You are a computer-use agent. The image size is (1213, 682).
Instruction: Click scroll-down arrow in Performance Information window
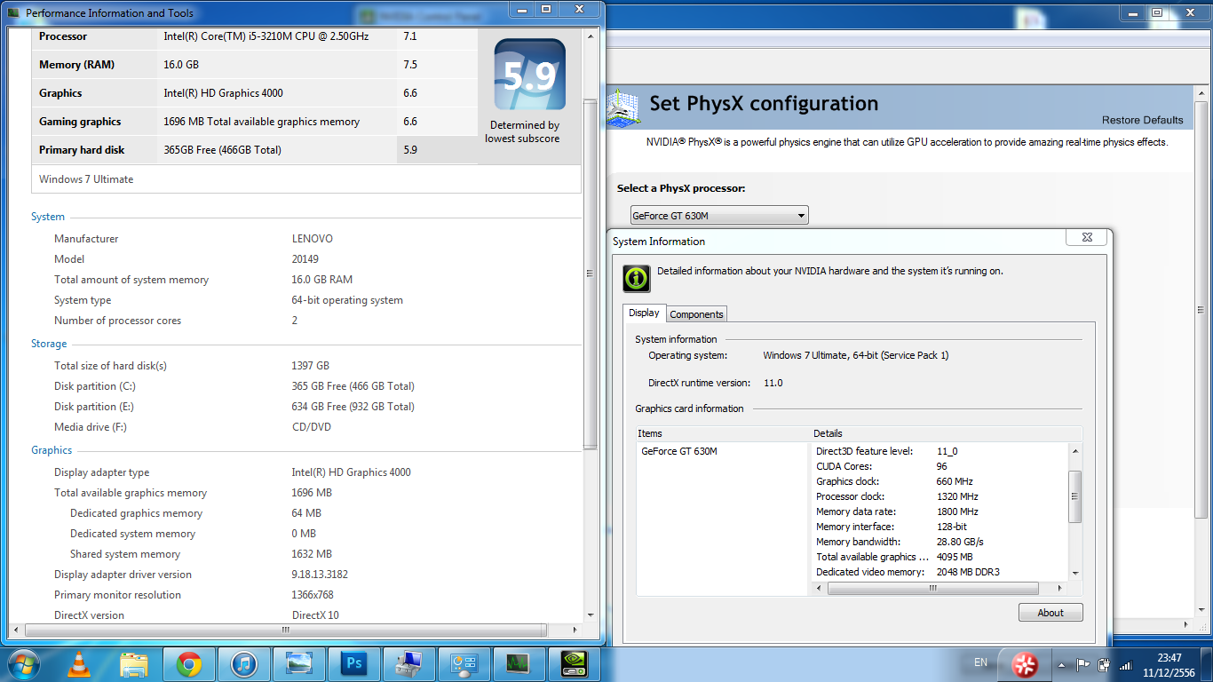click(591, 615)
